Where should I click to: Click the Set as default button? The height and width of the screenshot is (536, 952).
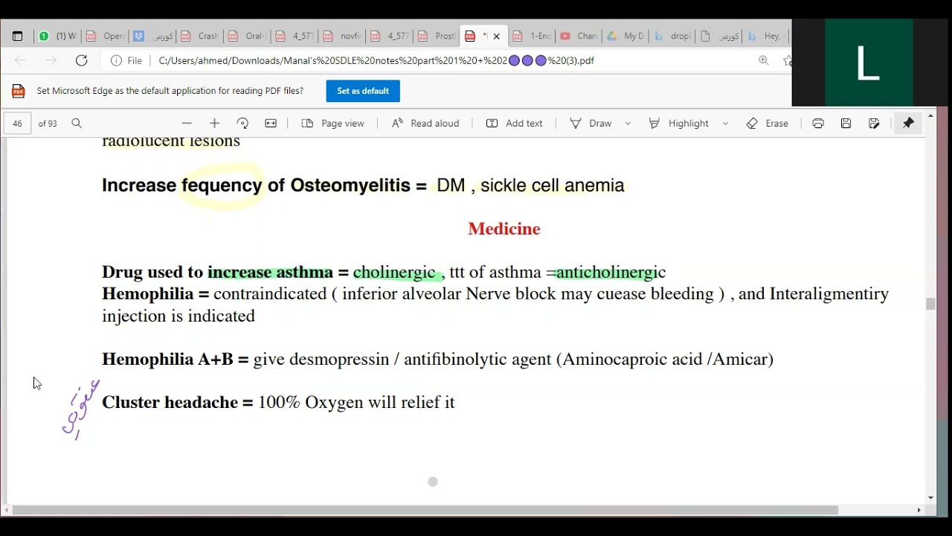point(363,91)
